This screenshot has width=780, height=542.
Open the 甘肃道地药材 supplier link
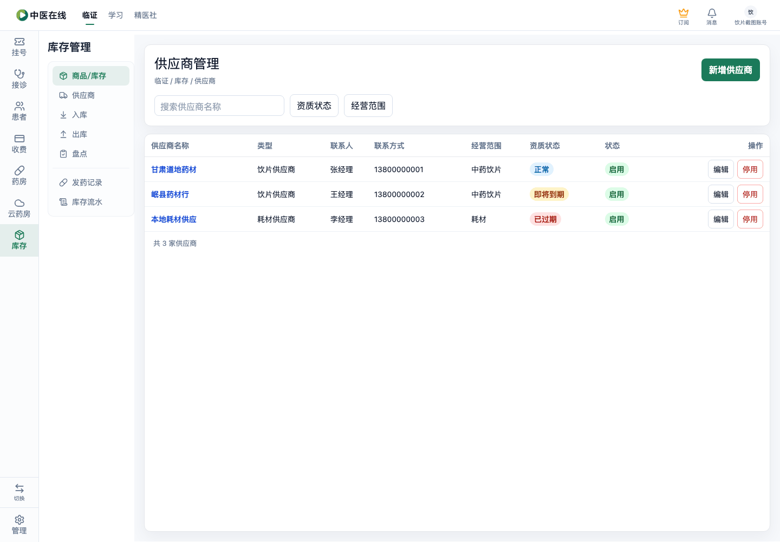tap(174, 169)
